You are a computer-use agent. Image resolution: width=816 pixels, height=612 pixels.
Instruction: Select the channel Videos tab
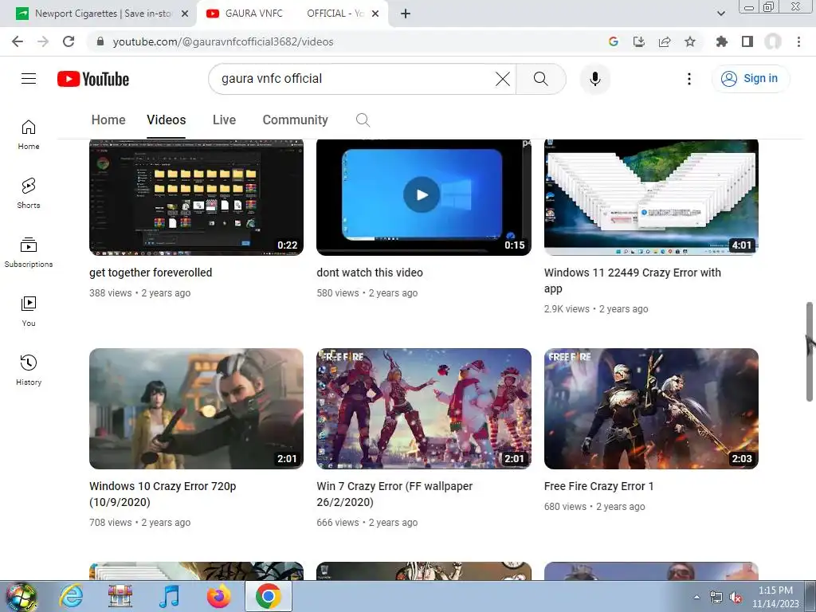coord(166,120)
